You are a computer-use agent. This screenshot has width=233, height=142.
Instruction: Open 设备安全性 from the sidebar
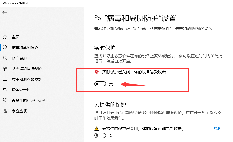[x=21, y=90]
